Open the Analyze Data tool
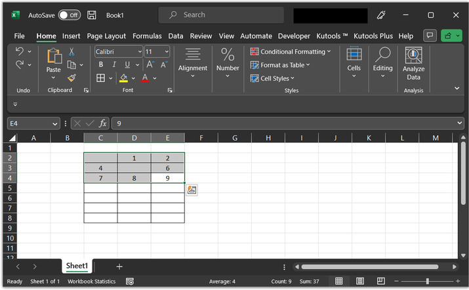Image resolution: width=469 pixels, height=290 pixels. point(413,63)
